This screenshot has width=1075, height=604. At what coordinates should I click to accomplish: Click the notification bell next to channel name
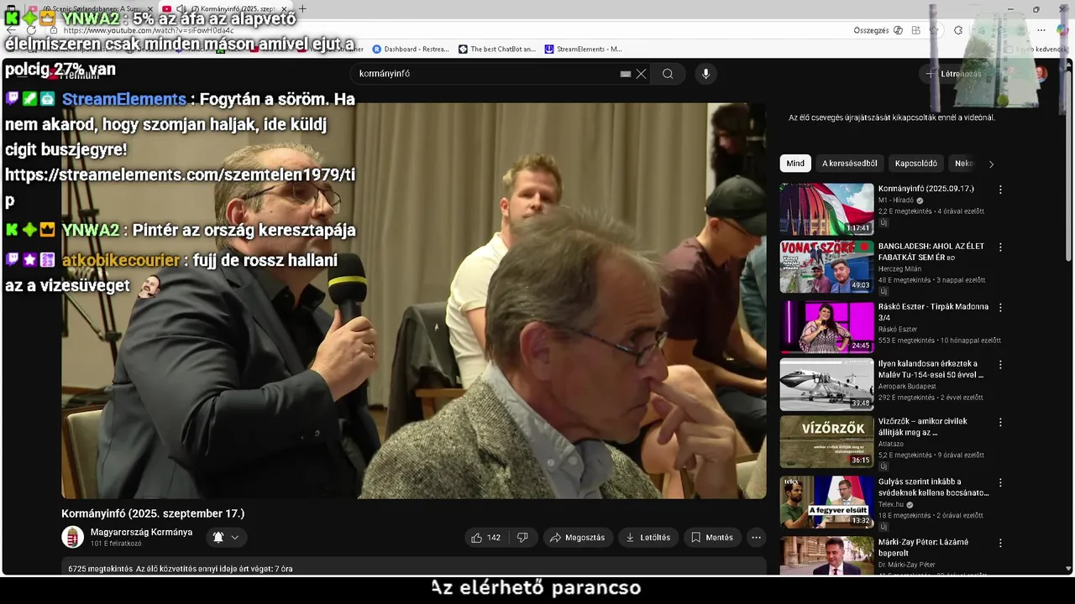218,538
